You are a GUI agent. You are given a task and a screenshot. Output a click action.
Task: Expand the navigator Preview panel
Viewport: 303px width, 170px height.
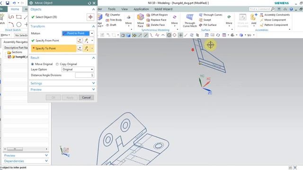[x=46, y=155]
